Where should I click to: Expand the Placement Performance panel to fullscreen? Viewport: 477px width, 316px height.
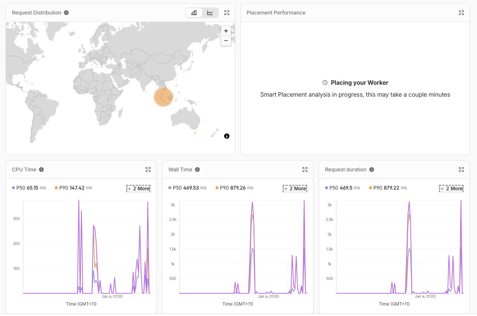point(461,13)
